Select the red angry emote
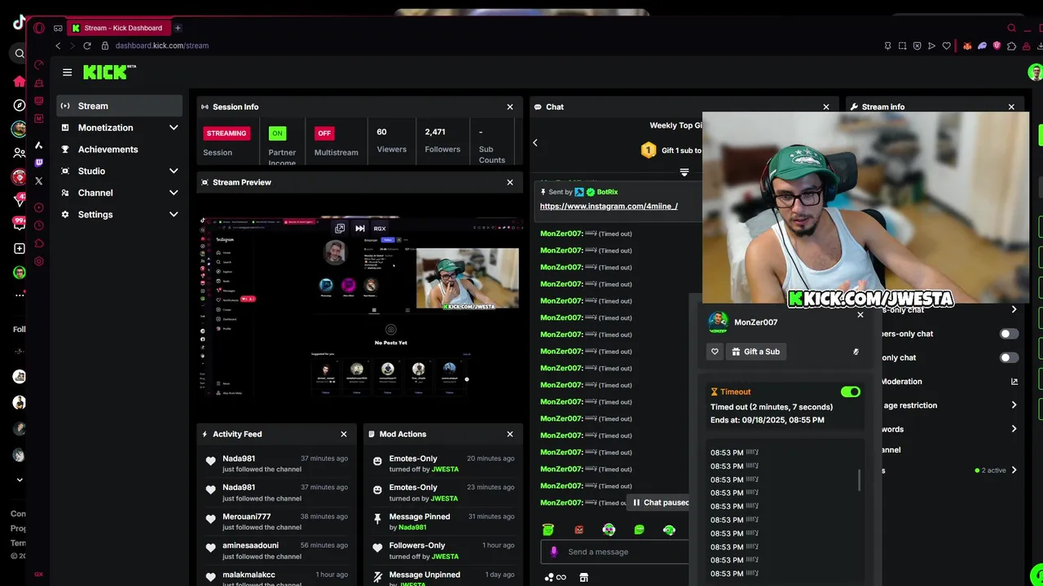Viewport: 1043px width, 586px height. 579,530
